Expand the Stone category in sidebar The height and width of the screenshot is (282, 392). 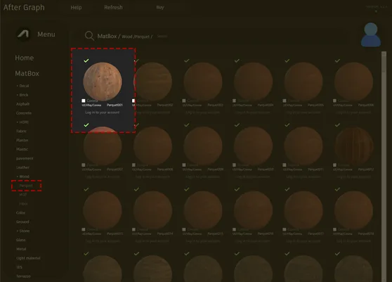tap(23, 231)
